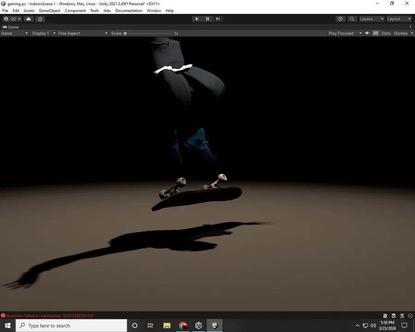Click the network tray icon
Image resolution: width=415 pixels, height=332 pixels.
365,326
